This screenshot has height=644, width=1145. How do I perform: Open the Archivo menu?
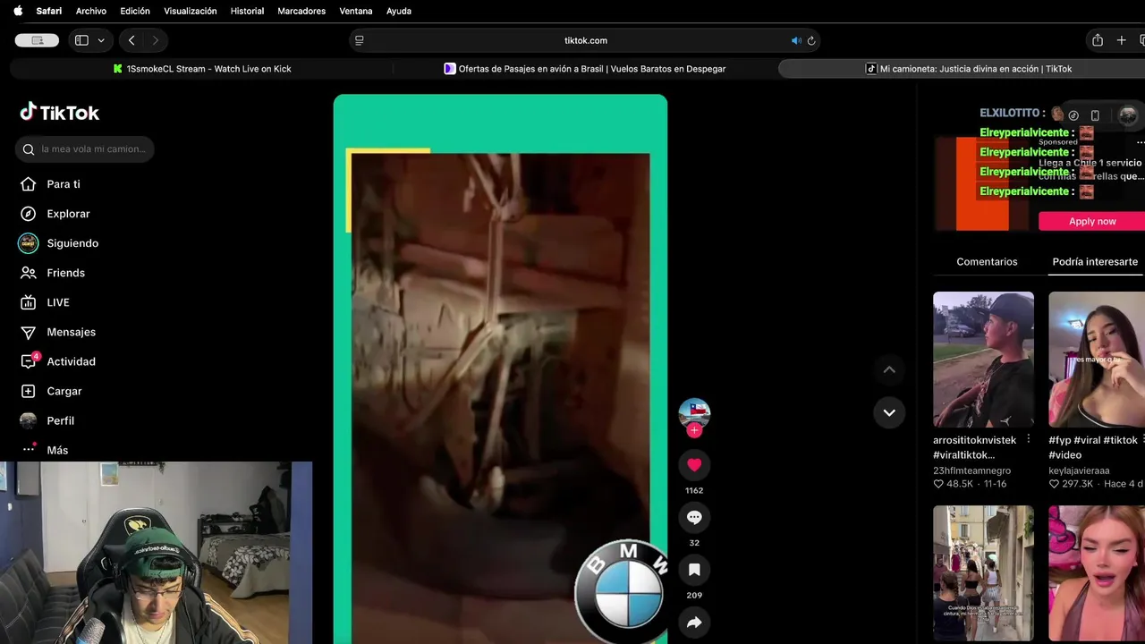coord(91,11)
